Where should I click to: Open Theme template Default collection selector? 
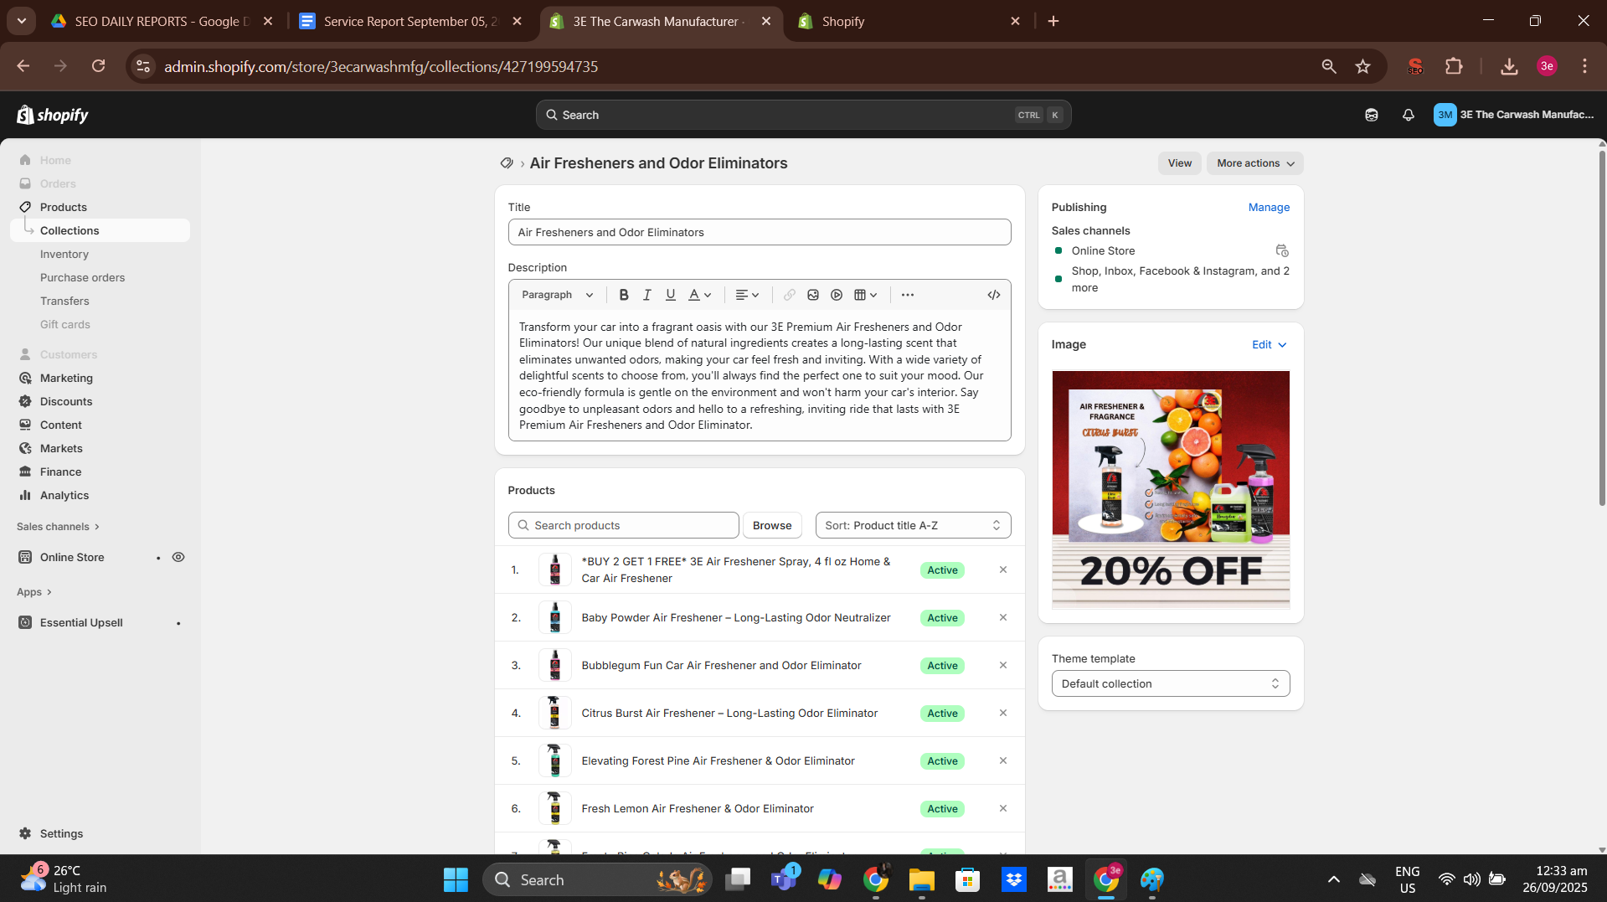(1170, 683)
